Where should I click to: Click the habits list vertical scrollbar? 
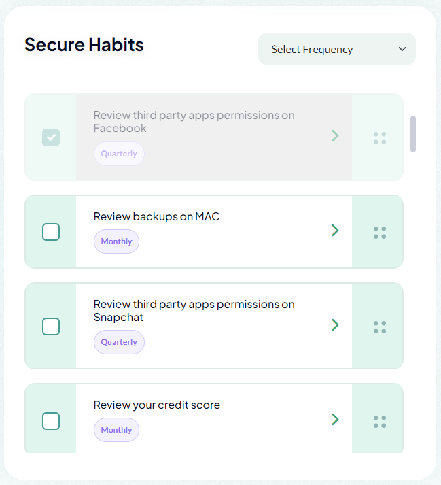[413, 134]
